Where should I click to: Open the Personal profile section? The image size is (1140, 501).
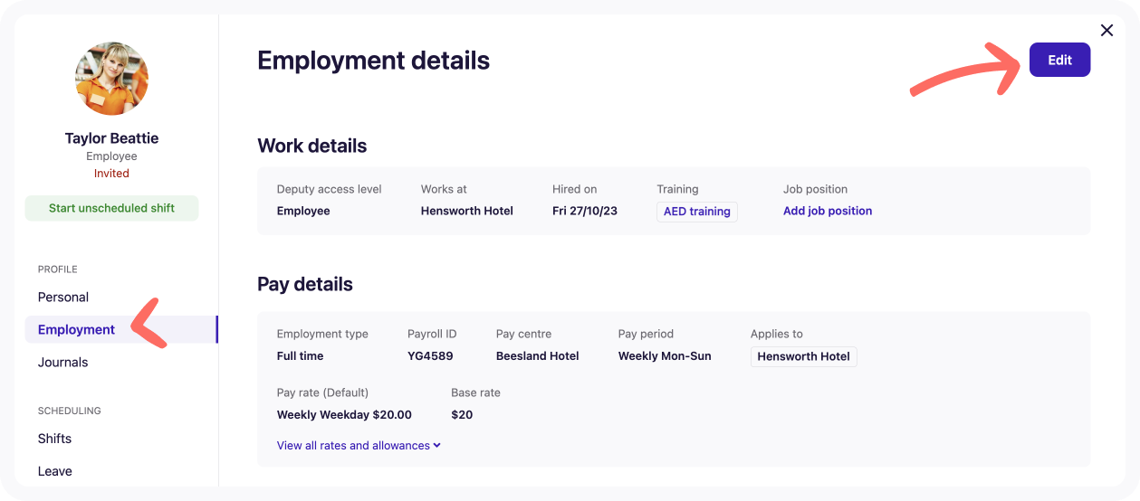pos(63,298)
